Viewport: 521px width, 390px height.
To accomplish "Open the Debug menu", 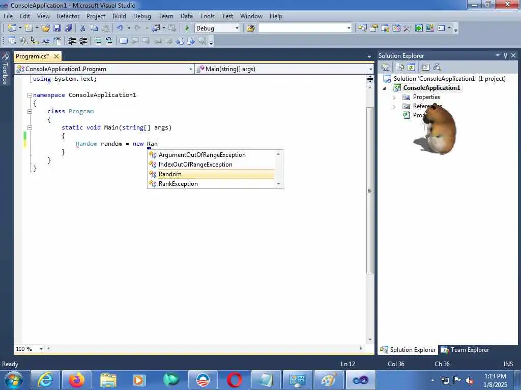I will tap(142, 16).
